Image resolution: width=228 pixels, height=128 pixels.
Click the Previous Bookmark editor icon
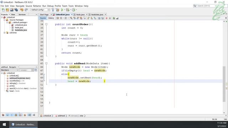coord(88,18)
